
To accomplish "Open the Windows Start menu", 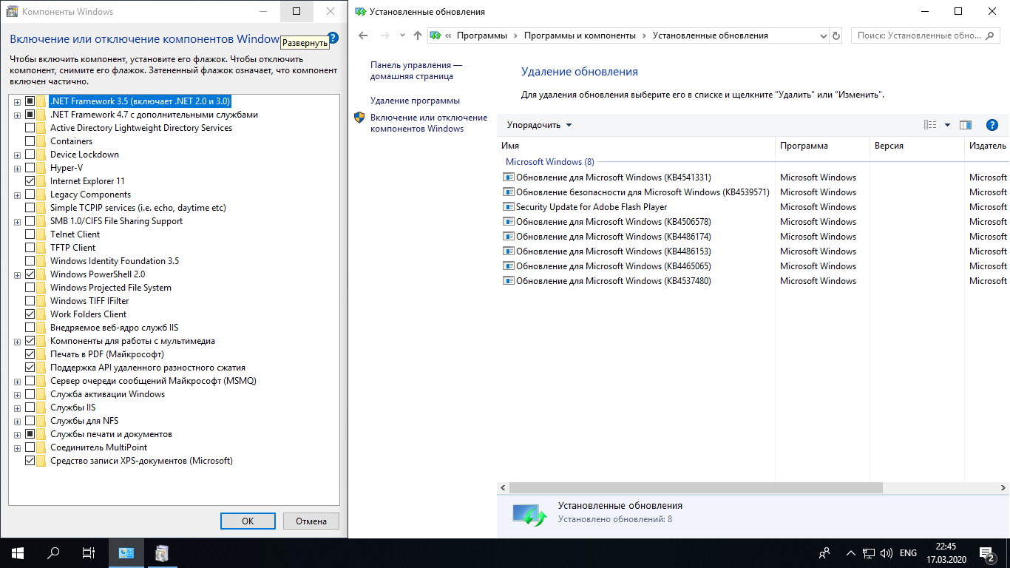I will tap(18, 552).
